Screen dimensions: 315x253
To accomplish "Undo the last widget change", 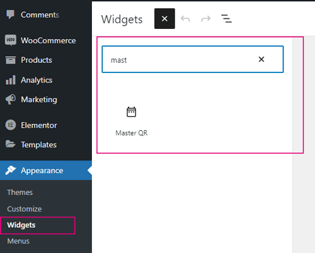I will (185, 19).
